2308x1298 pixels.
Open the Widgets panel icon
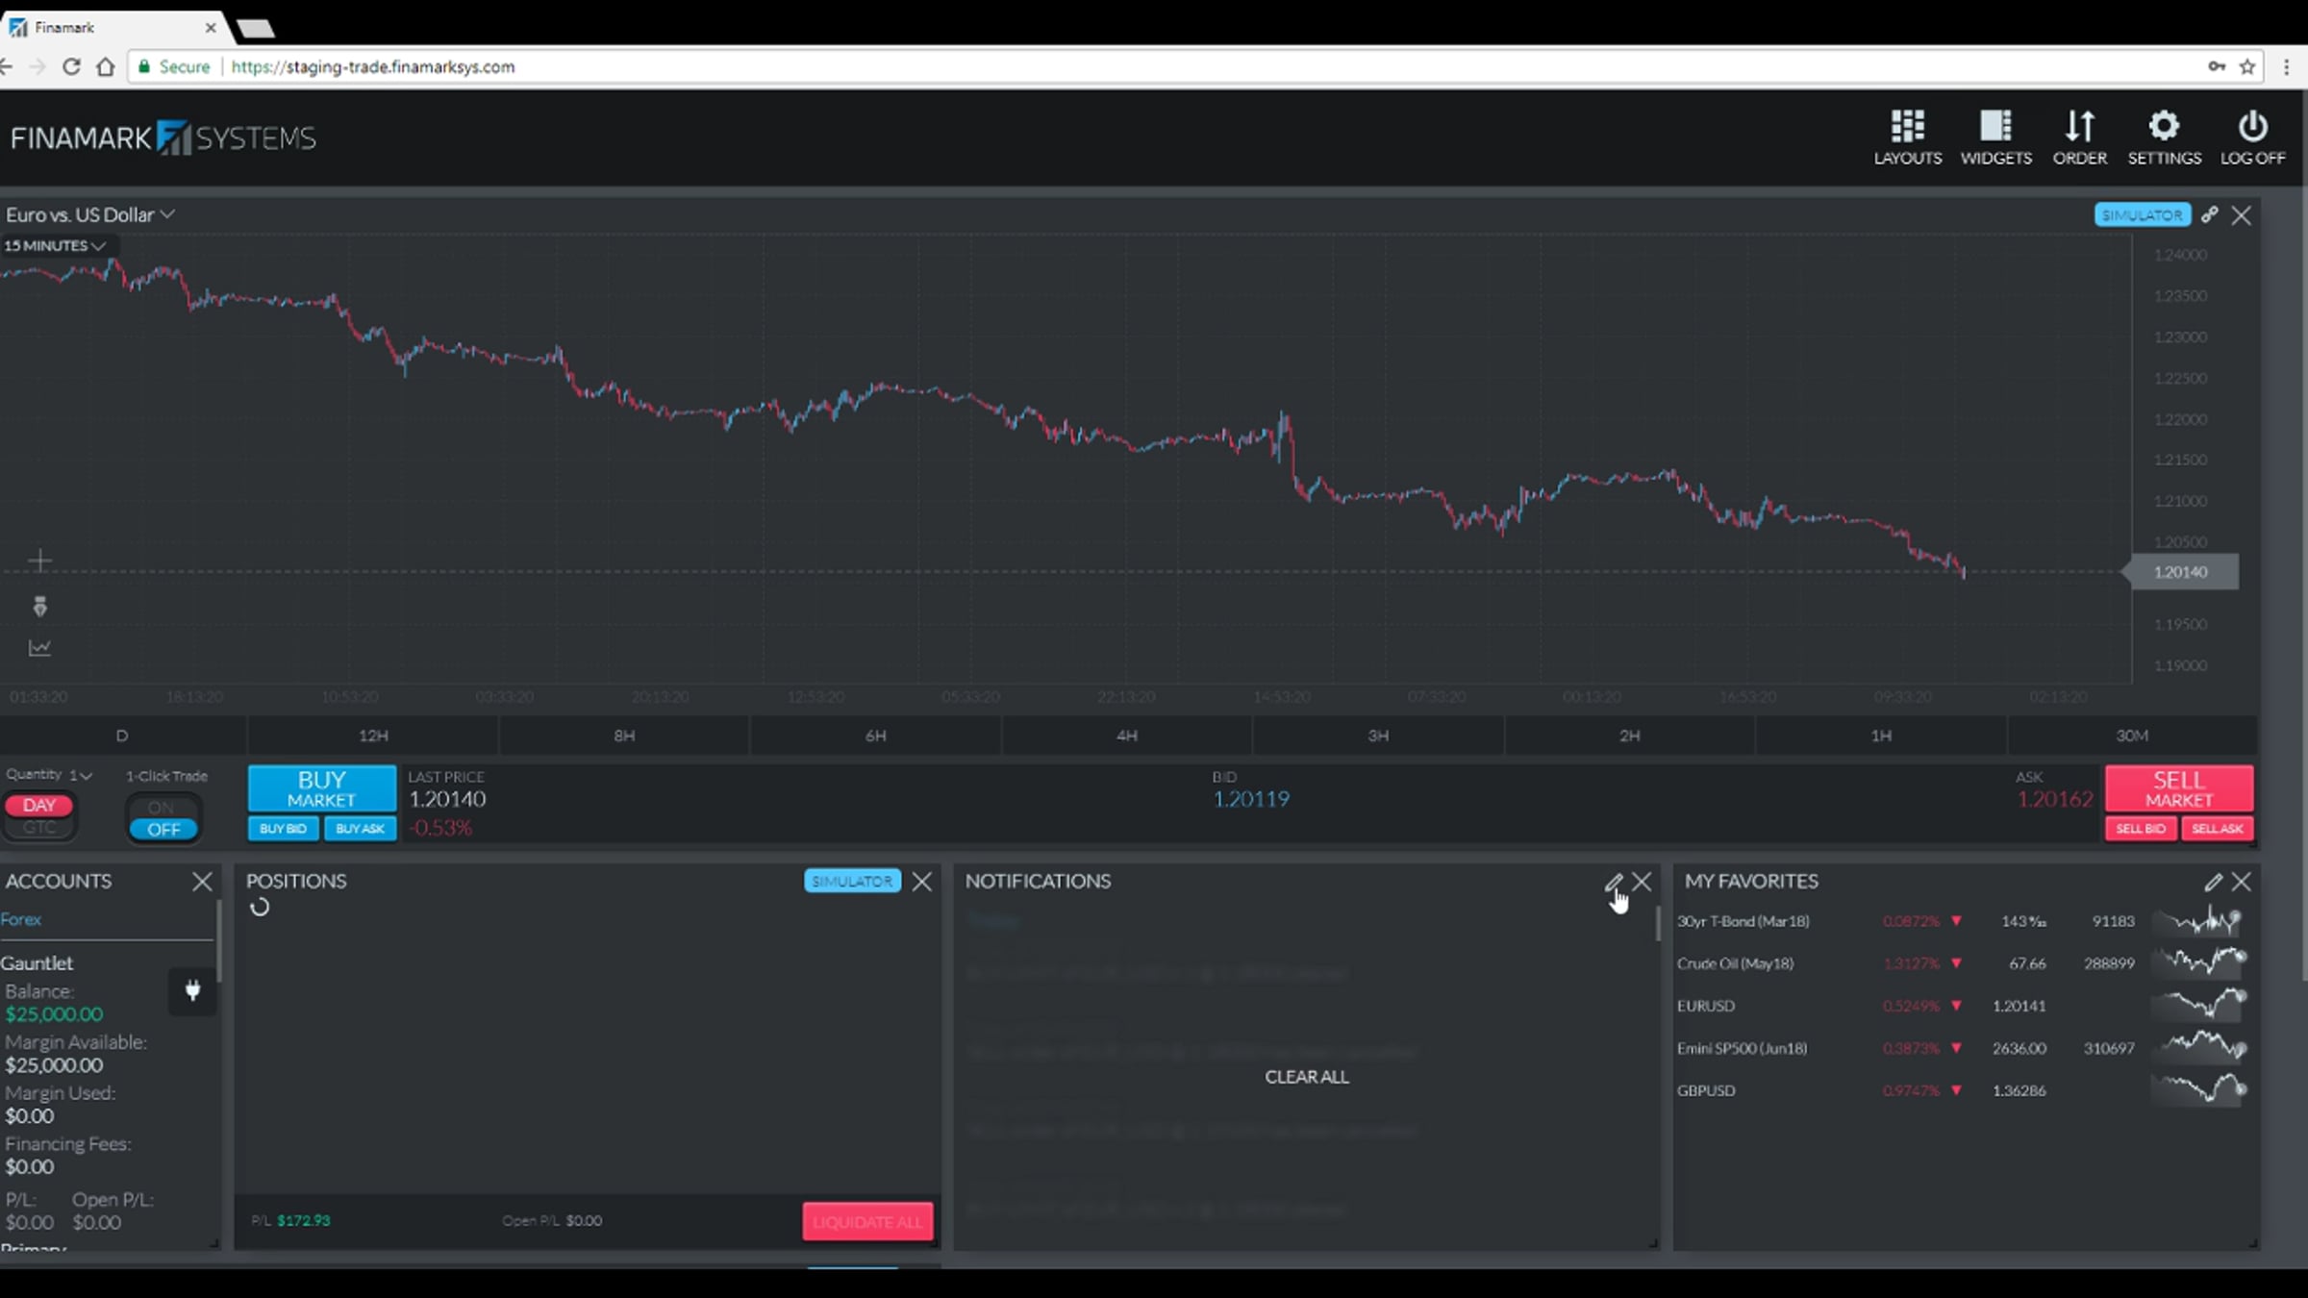(x=1995, y=126)
